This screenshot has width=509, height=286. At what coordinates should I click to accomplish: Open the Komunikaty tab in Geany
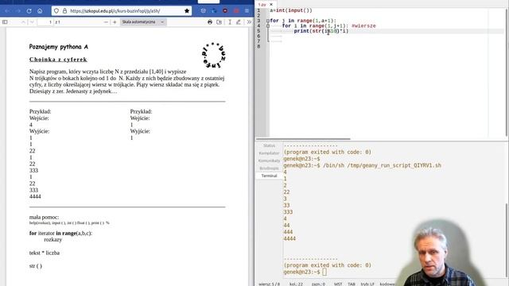click(x=269, y=160)
